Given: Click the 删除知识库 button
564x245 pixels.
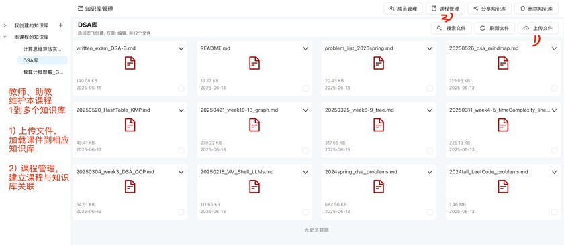Looking at the screenshot, I should (x=536, y=9).
